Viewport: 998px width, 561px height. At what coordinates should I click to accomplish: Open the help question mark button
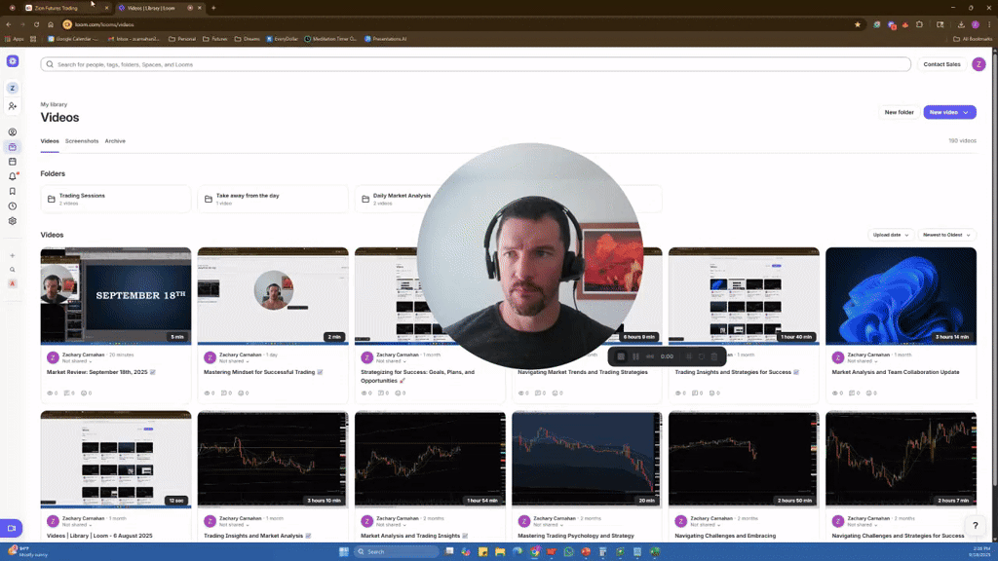tap(975, 525)
